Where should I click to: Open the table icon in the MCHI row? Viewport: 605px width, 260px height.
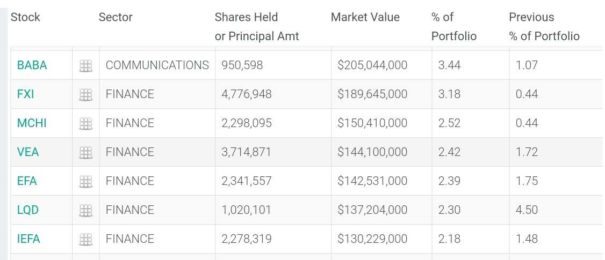pos(86,124)
